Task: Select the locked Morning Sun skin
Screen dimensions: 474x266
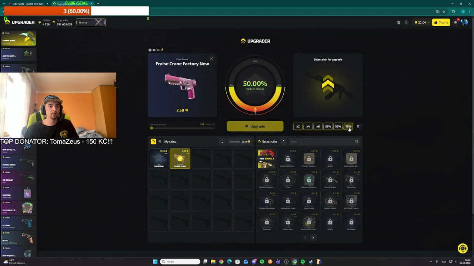Action: pos(330,180)
